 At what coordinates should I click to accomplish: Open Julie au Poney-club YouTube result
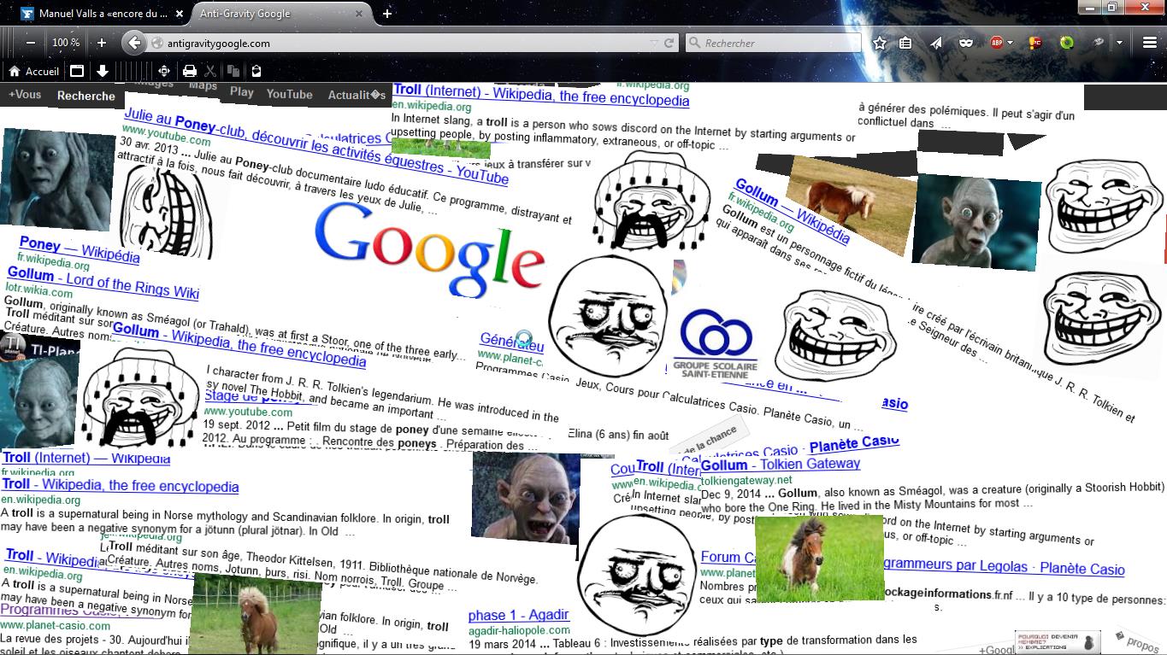315,147
